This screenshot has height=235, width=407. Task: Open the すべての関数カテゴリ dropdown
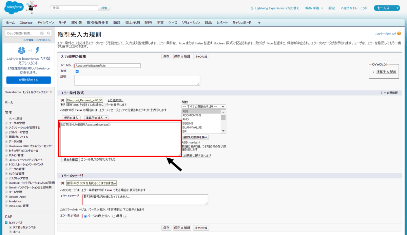coord(204,106)
